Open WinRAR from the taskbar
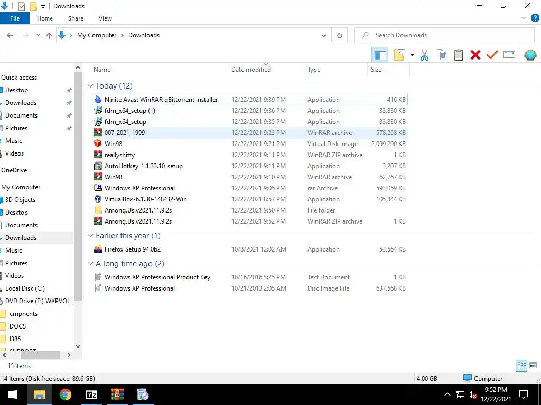Viewport: 541px width, 405px height. coord(117,394)
